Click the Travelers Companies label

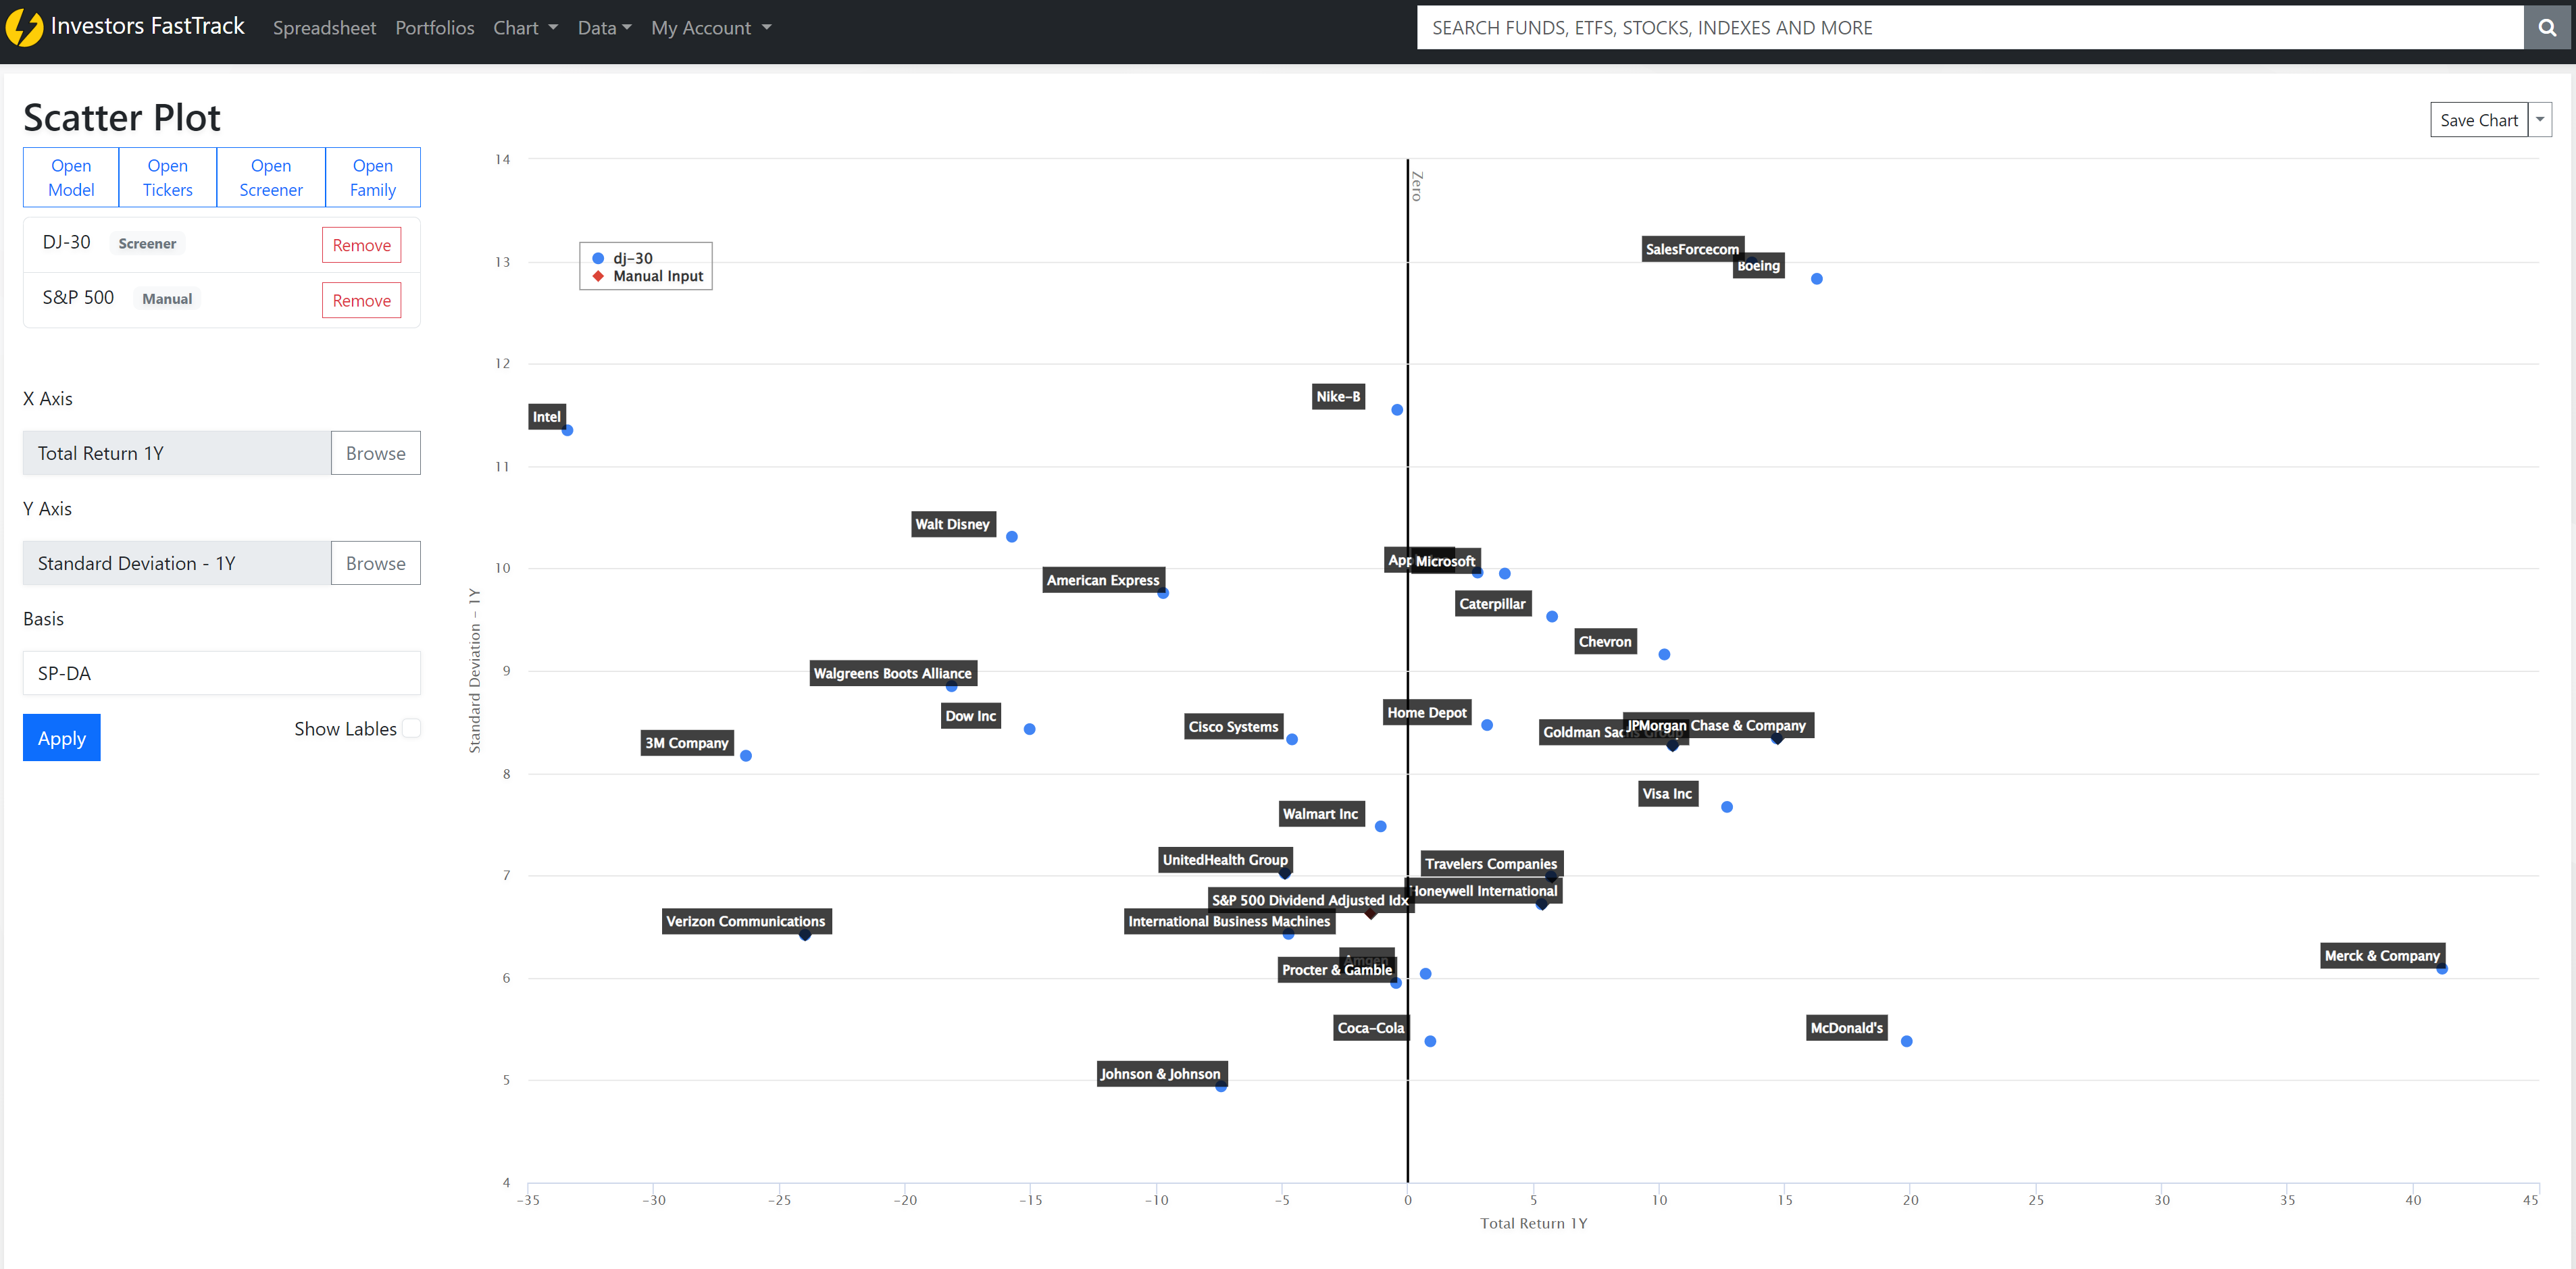(1491, 864)
